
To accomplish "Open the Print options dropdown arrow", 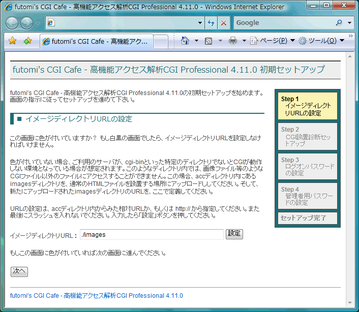I will [x=244, y=41].
